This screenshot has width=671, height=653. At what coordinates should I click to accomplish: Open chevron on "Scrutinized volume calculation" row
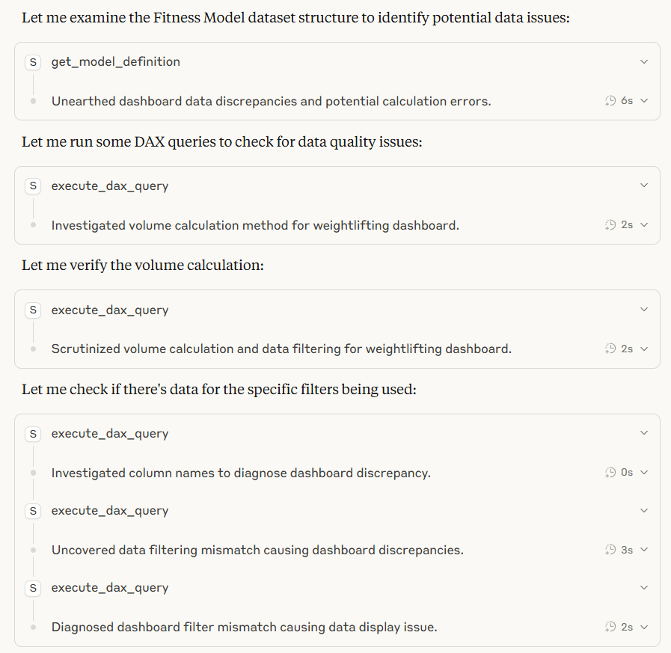tap(644, 349)
